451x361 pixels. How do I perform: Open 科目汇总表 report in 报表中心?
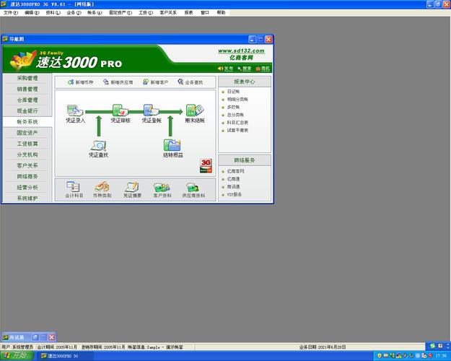[x=237, y=123]
